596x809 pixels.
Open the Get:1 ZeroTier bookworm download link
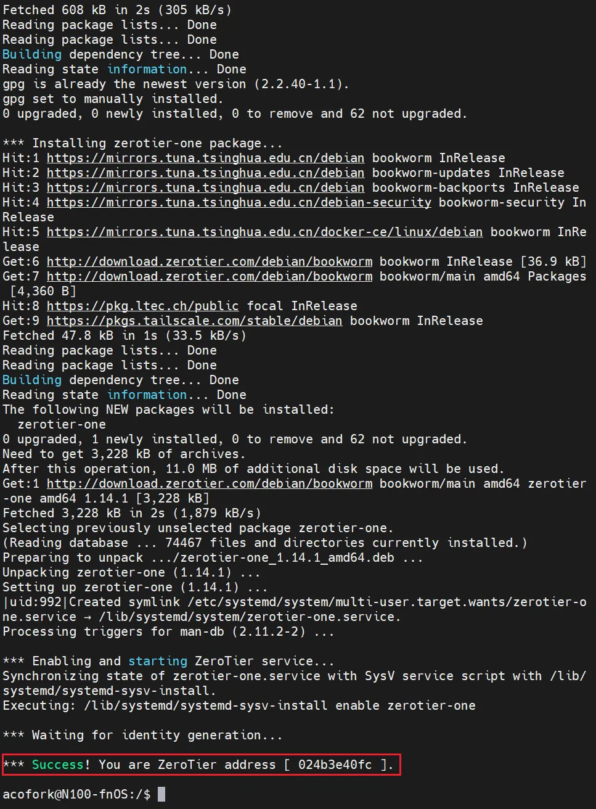tap(209, 483)
